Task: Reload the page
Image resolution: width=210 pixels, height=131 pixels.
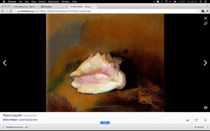Action: point(11,11)
